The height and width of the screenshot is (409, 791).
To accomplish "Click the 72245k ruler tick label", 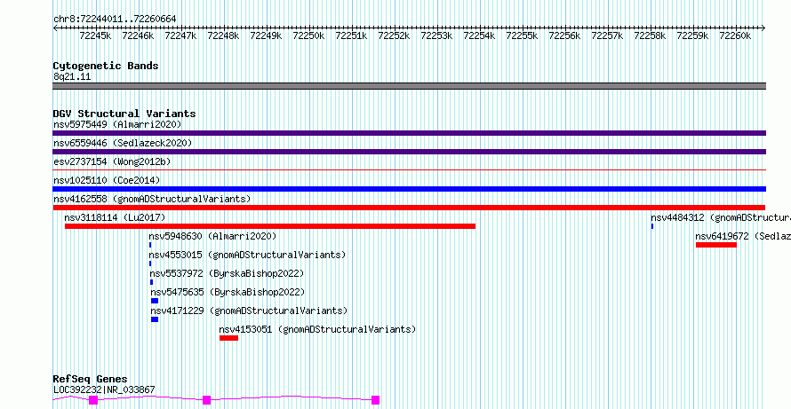I will point(95,35).
